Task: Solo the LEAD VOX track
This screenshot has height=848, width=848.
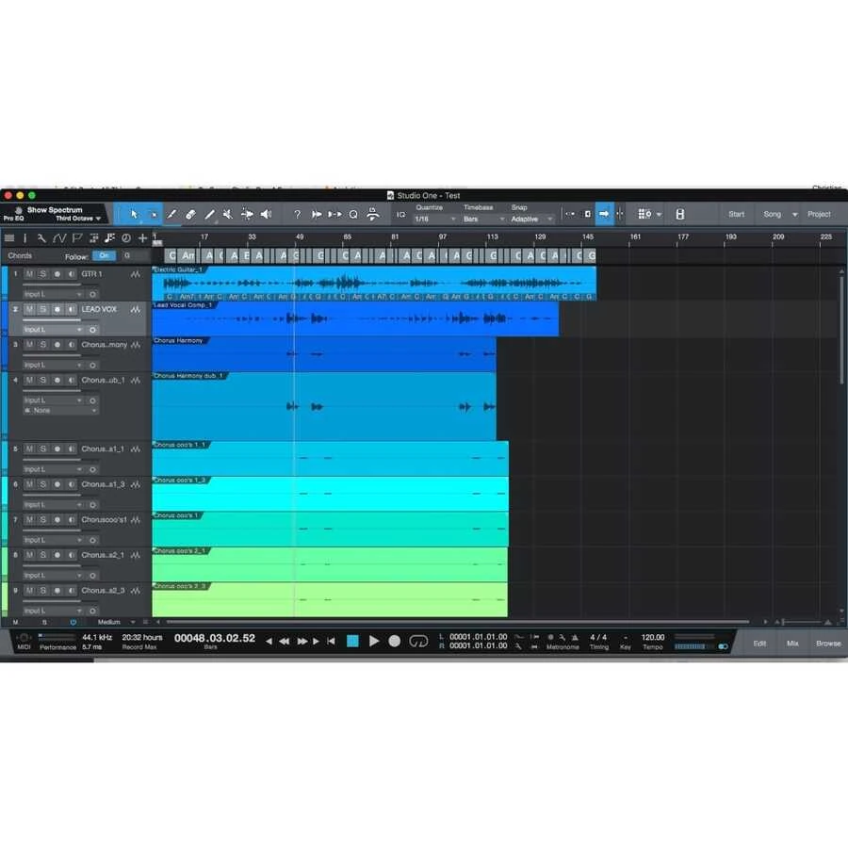Action: pos(42,309)
